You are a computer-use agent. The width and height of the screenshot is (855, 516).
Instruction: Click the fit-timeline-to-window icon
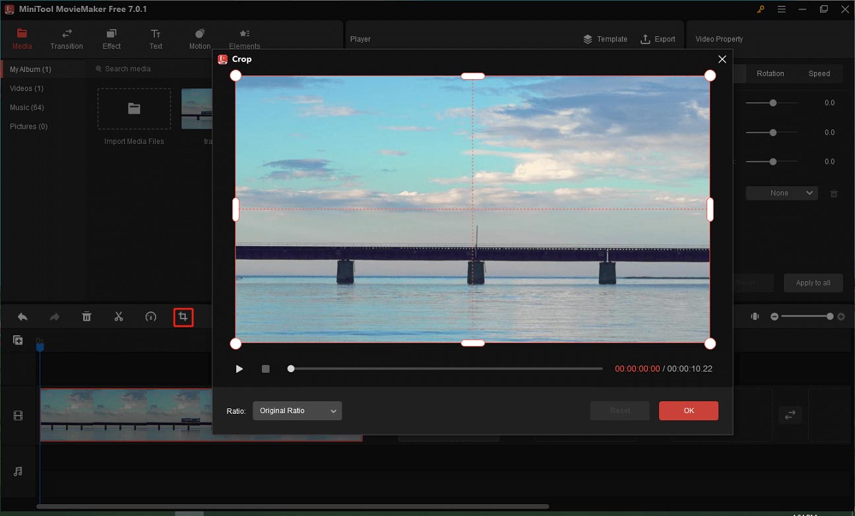coord(755,316)
